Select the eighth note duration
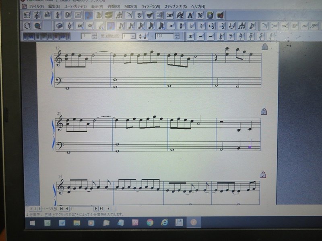The image size is (322, 241). (x=120, y=26)
